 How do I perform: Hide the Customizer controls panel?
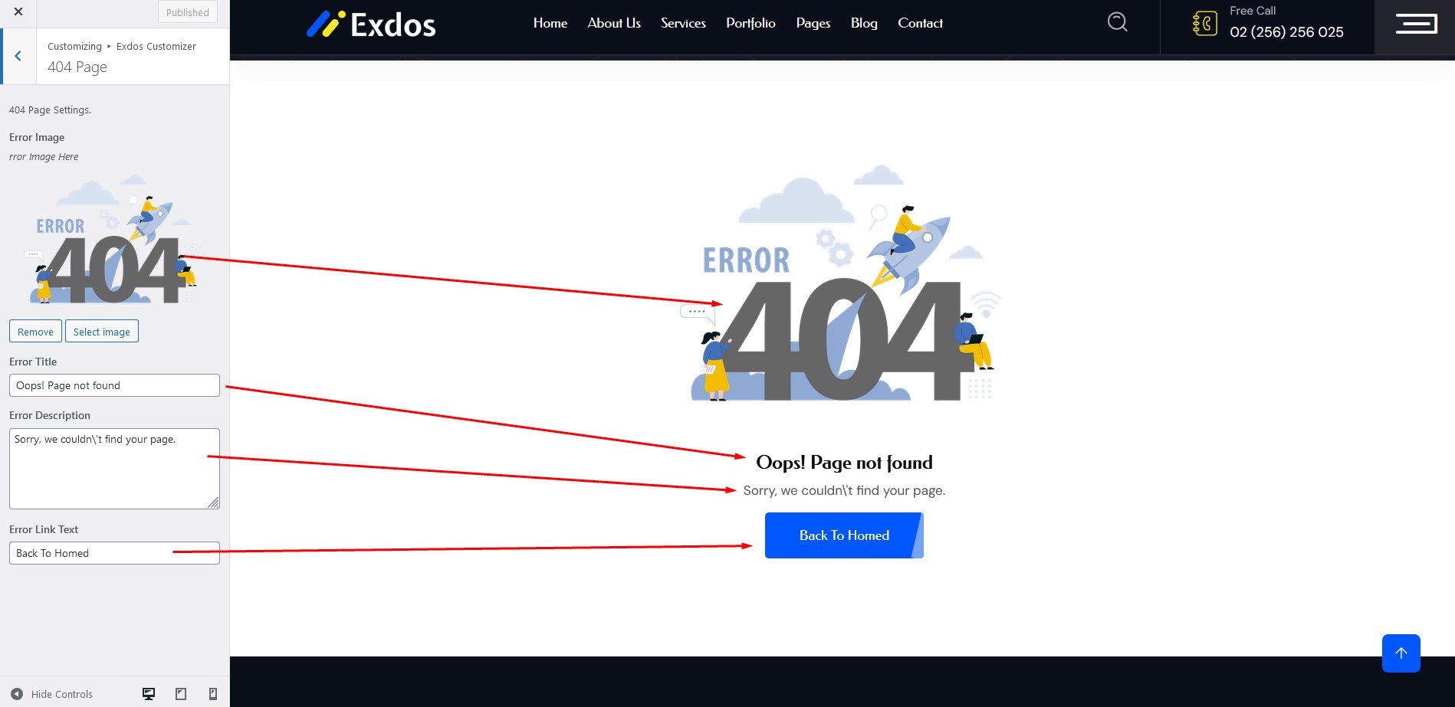[52, 694]
